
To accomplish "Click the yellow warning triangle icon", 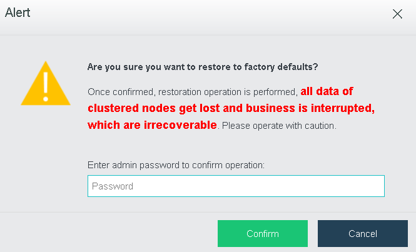I will click(x=46, y=83).
